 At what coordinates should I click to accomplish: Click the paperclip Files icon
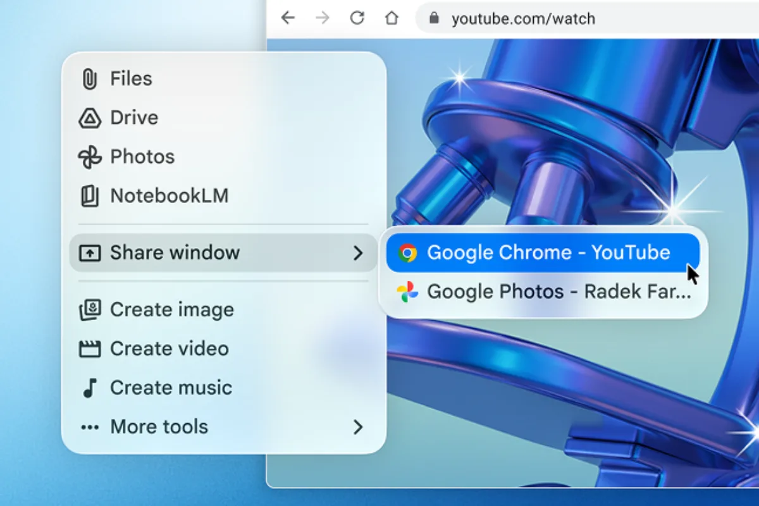click(89, 79)
